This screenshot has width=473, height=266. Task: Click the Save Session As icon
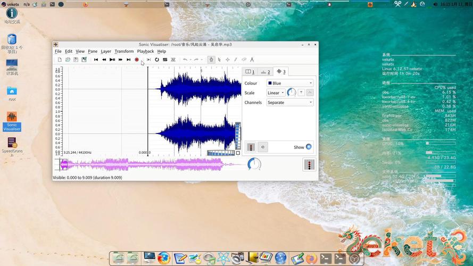(x=84, y=60)
